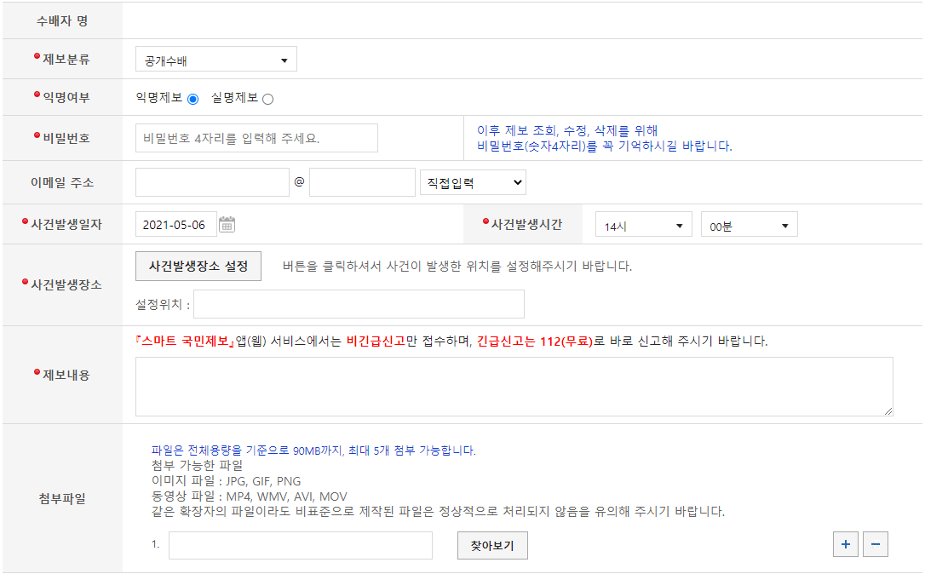Open the minutes dropdown showing 00분

point(750,223)
